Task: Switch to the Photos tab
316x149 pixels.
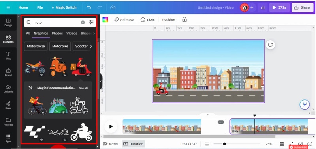Action: tap(57, 34)
